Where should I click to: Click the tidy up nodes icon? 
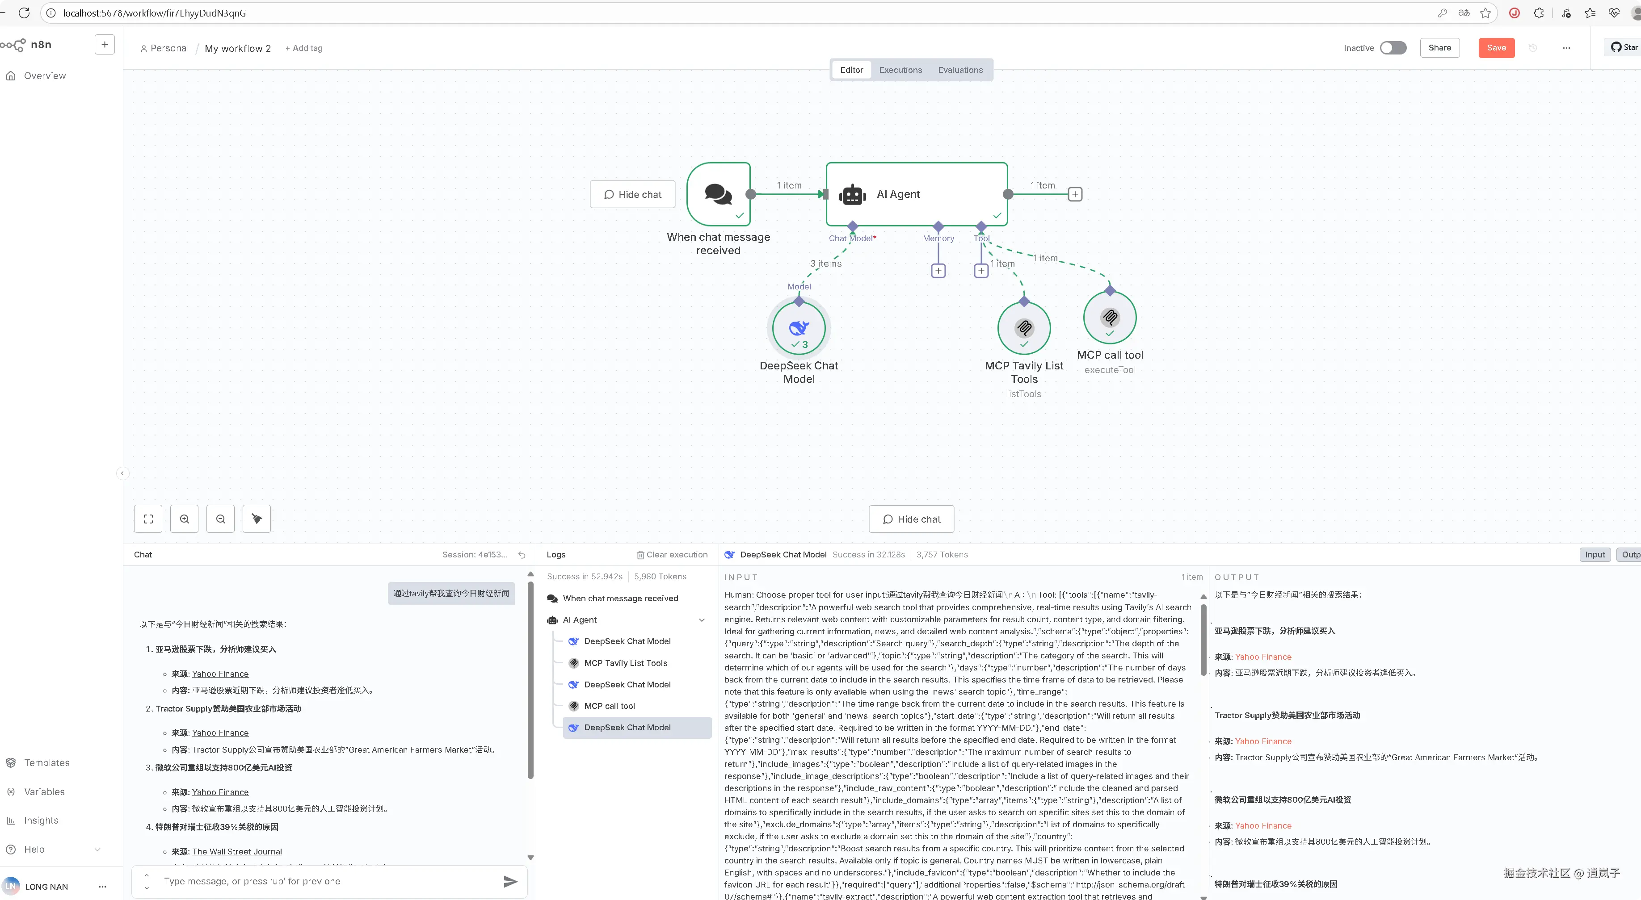coord(257,519)
